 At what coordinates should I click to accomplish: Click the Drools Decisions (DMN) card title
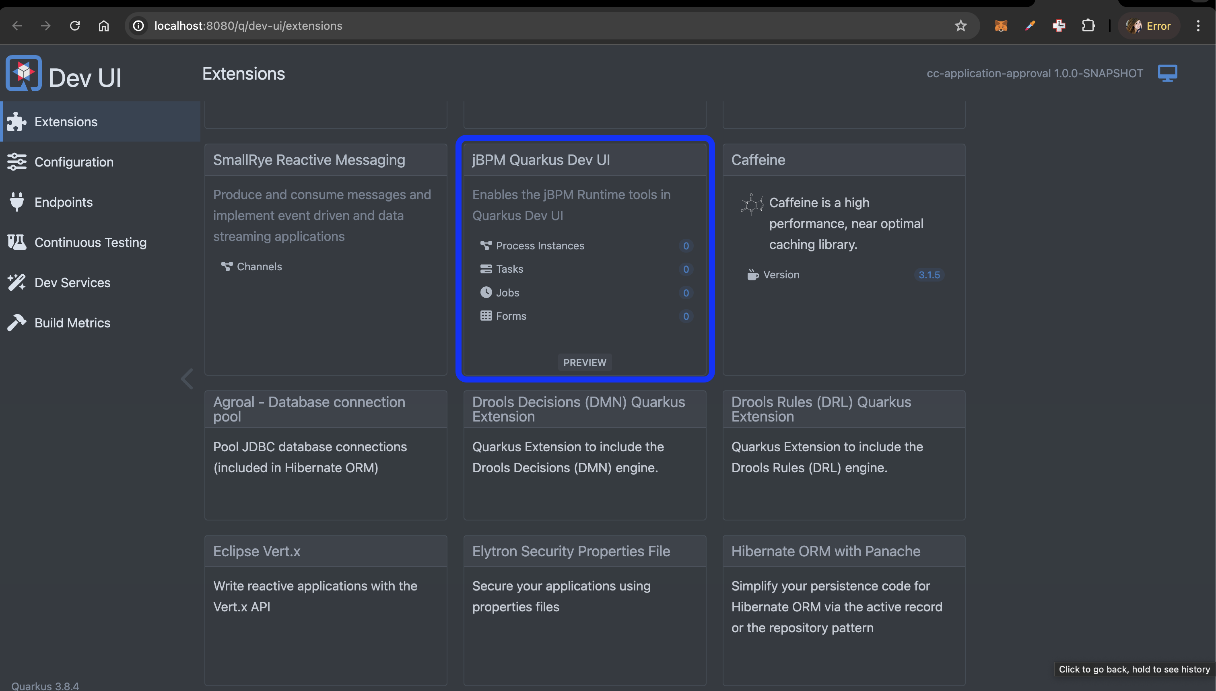(x=579, y=409)
